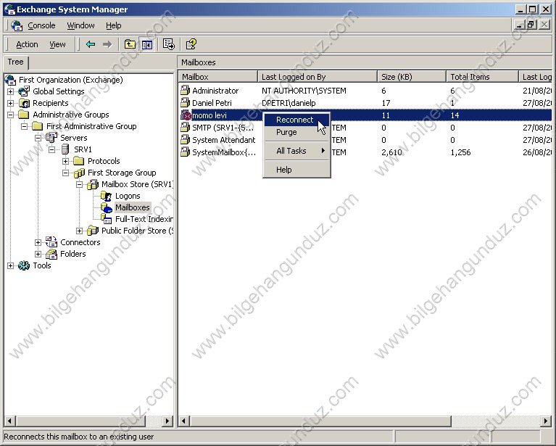Image resolution: width=556 pixels, height=446 pixels.
Task: Expand the Global Settings node
Action: (11, 91)
